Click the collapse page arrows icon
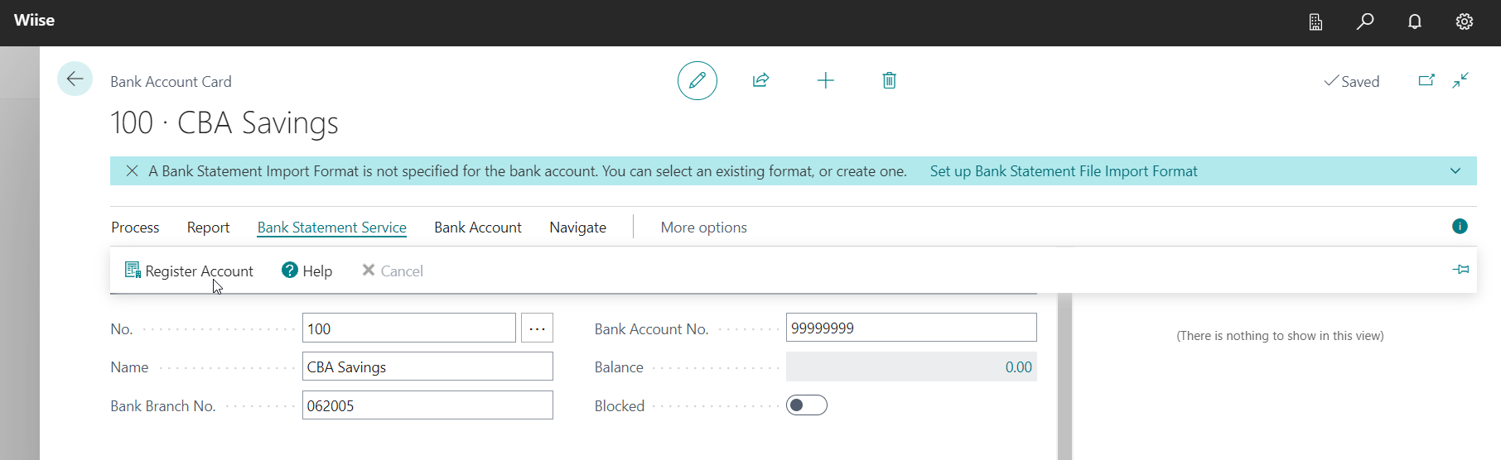1501x460 pixels. (1460, 80)
